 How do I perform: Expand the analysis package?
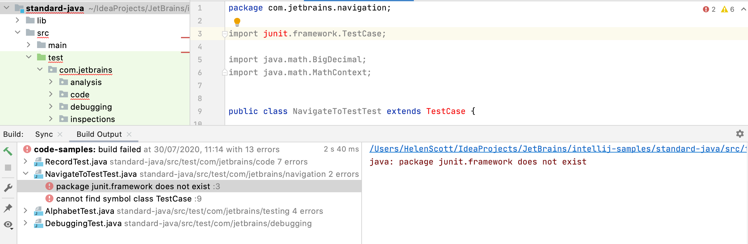(51, 82)
